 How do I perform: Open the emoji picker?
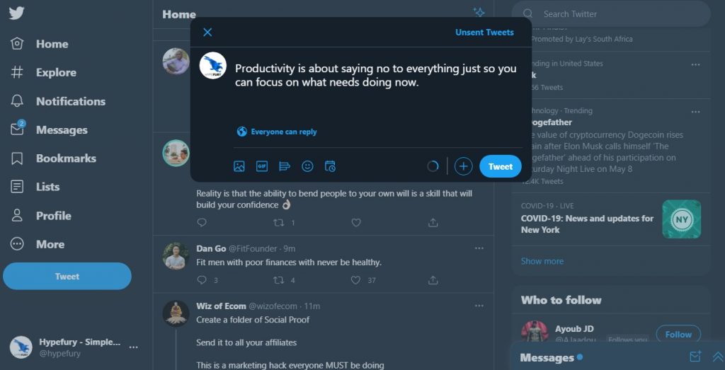click(307, 166)
